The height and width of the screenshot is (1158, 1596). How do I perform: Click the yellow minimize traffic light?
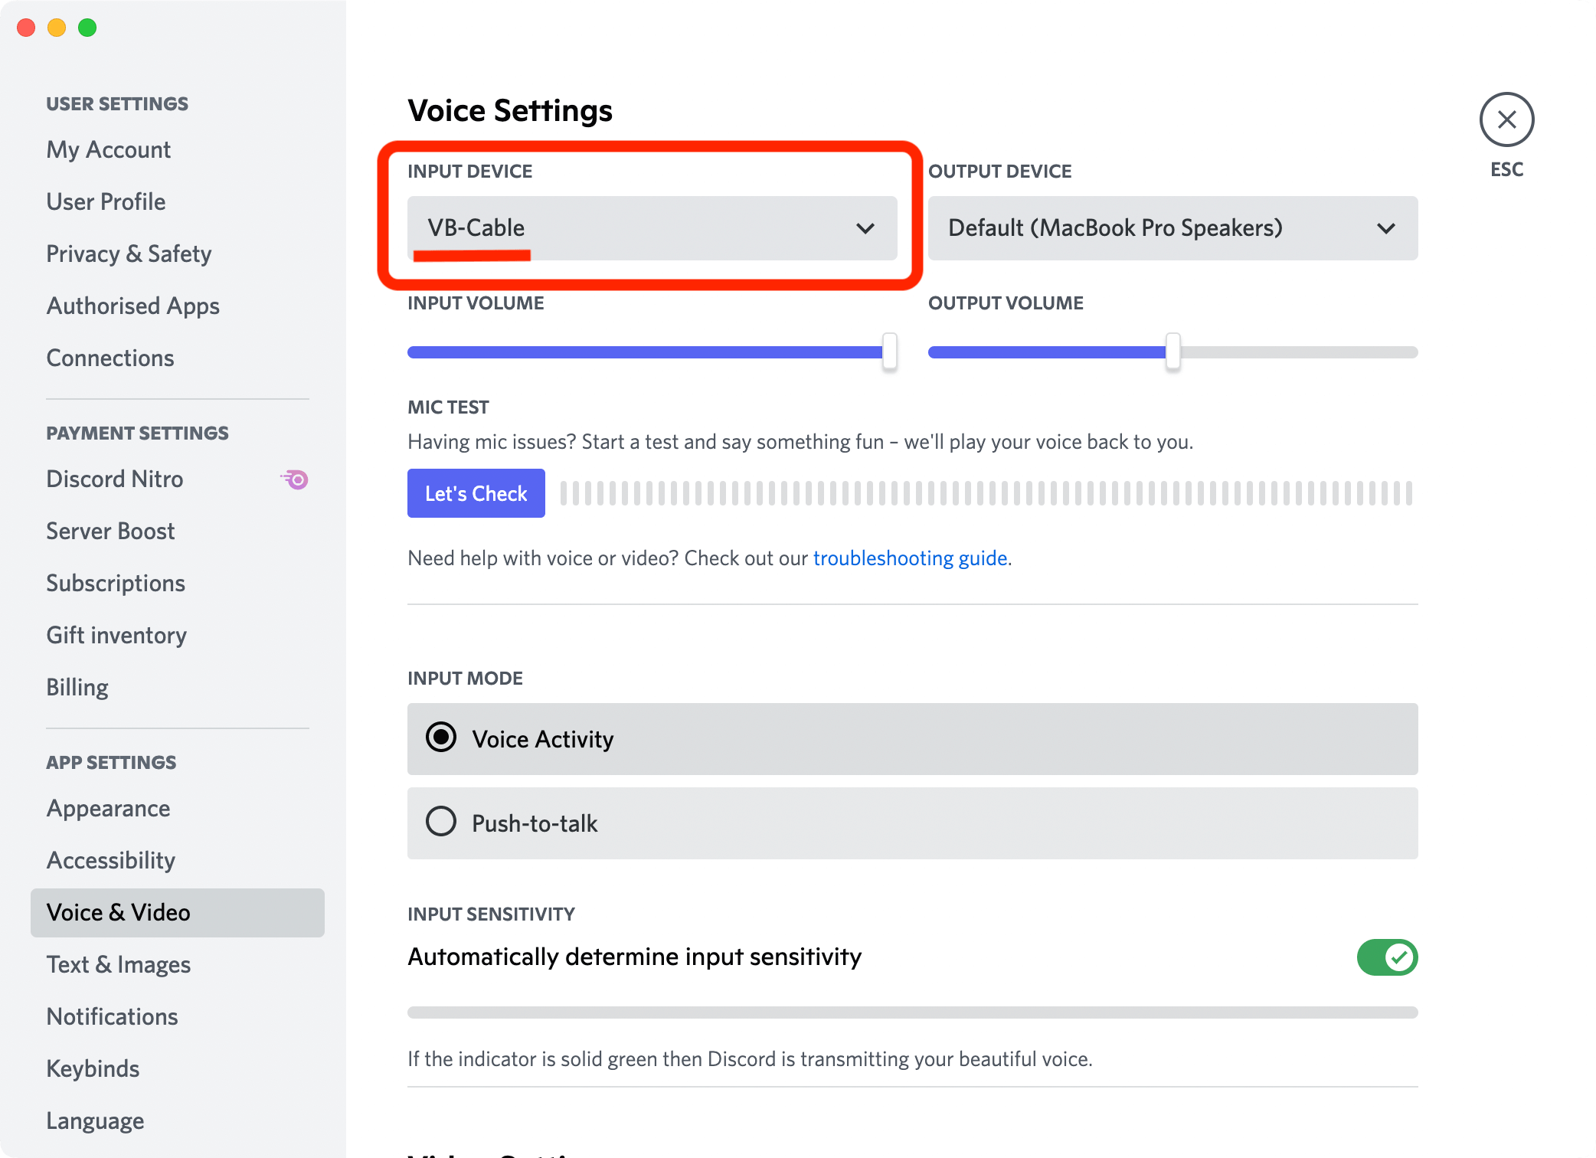pos(57,28)
